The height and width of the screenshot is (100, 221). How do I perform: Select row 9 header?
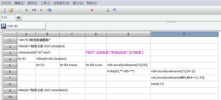(10, 91)
